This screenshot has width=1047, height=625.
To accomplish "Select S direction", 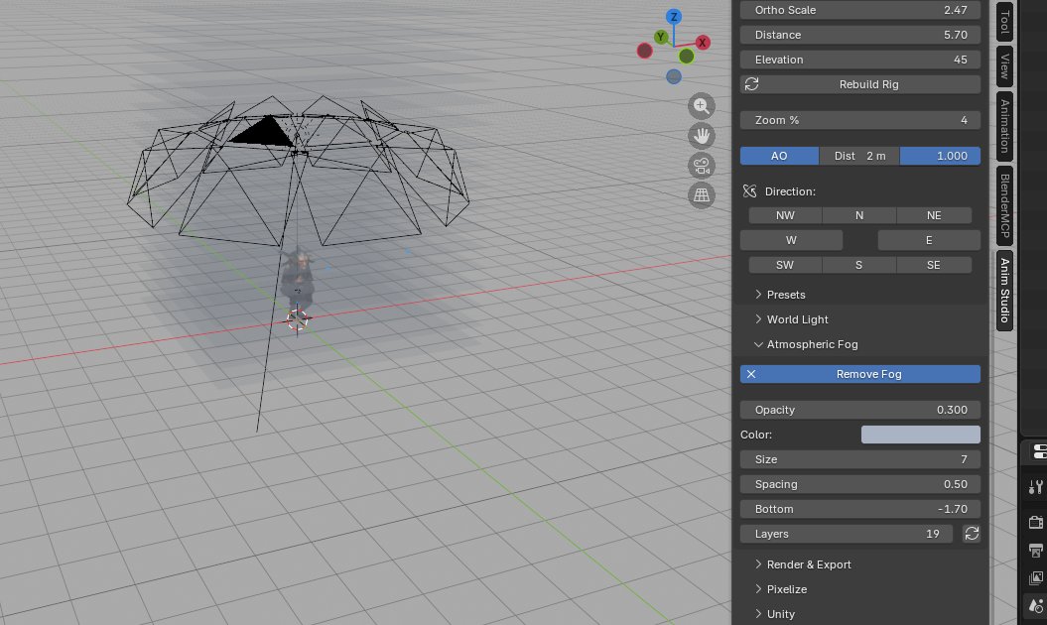I will pos(859,265).
